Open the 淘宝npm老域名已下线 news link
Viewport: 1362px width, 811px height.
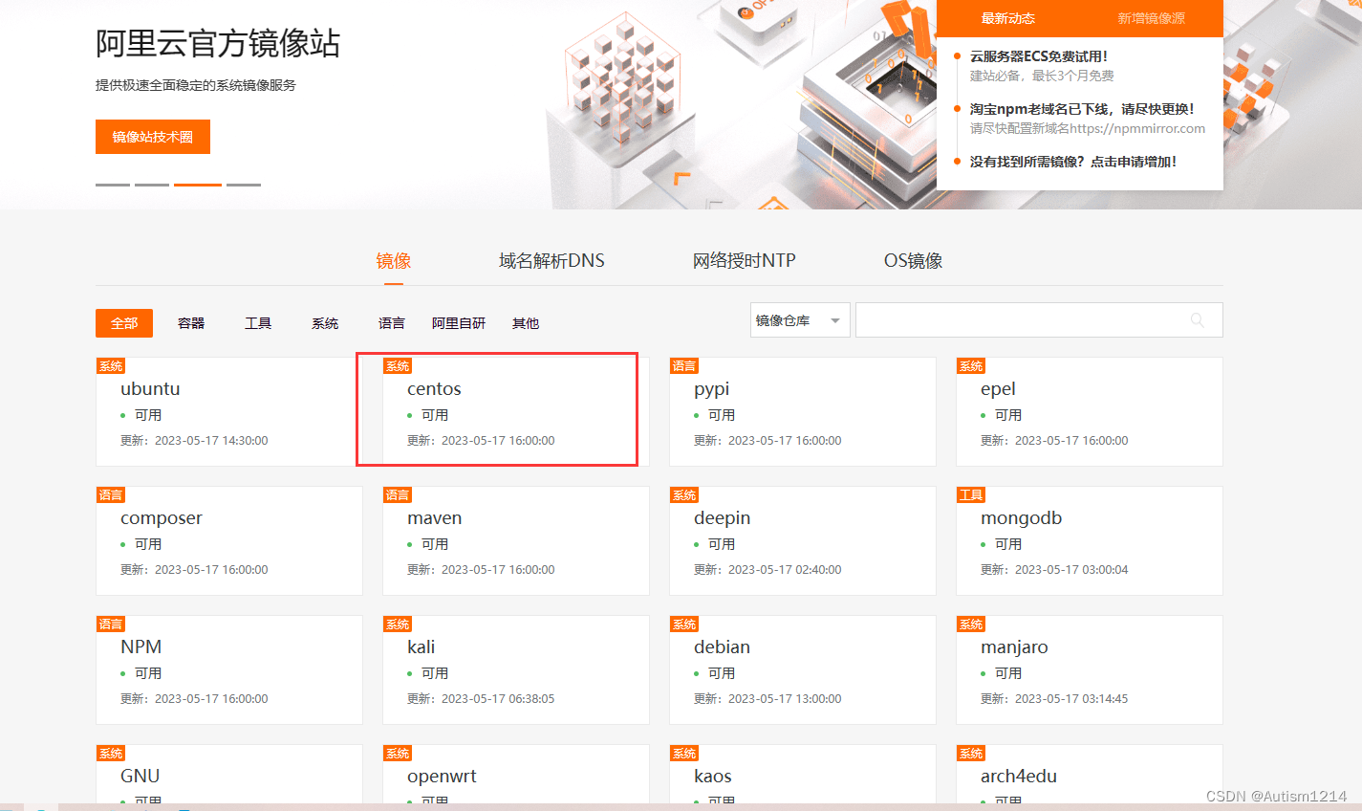point(1082,109)
